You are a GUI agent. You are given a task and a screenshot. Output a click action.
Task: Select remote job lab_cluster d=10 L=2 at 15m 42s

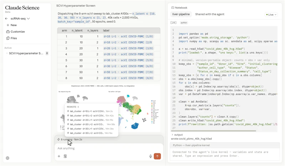90,116
